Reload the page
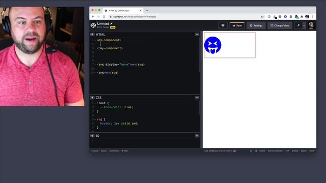This screenshot has width=326, height=183. 104,17
